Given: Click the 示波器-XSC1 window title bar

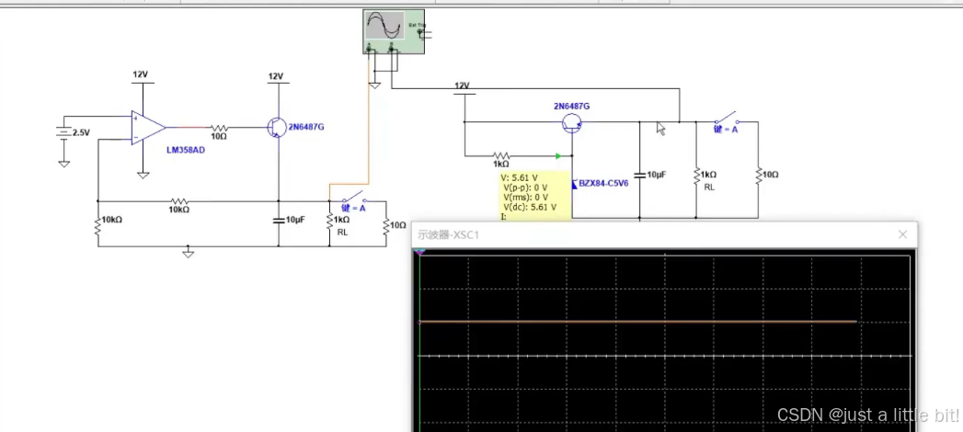Looking at the screenshot, I should click(664, 234).
